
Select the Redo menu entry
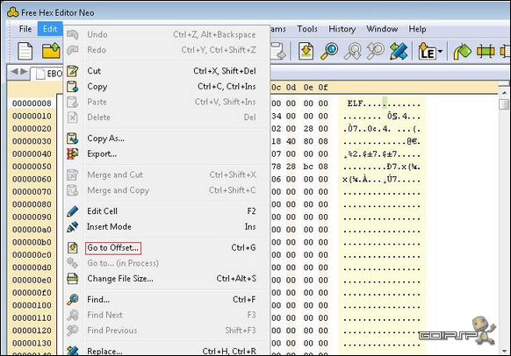(x=166, y=50)
